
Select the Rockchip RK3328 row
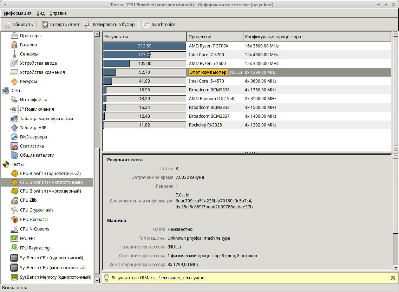click(247, 125)
